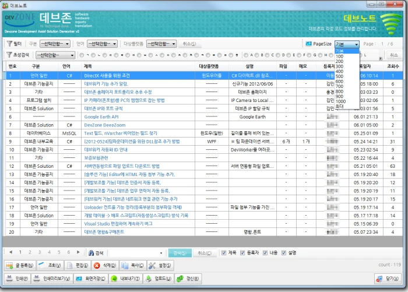Open the 언어 language filter dropdown
This screenshot has height=292, width=408.
[x=102, y=44]
